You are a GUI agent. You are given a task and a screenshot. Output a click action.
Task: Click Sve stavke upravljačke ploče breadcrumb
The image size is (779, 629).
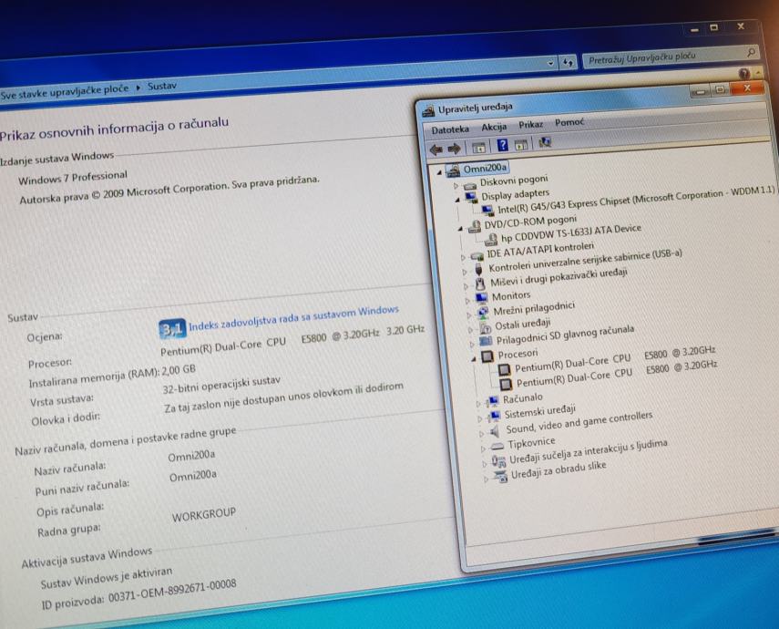[x=64, y=91]
